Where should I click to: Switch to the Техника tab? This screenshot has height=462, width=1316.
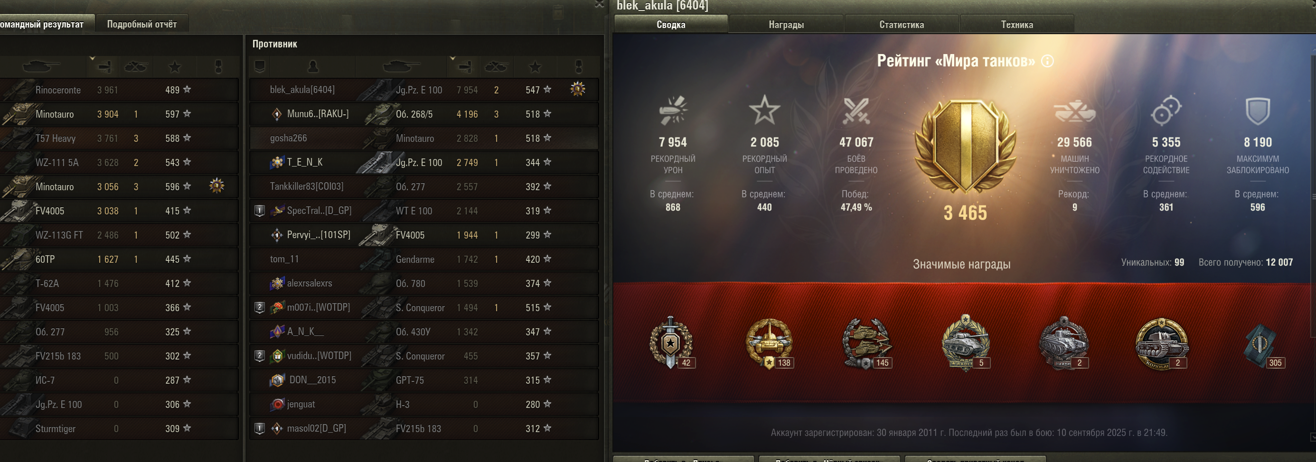1016,25
